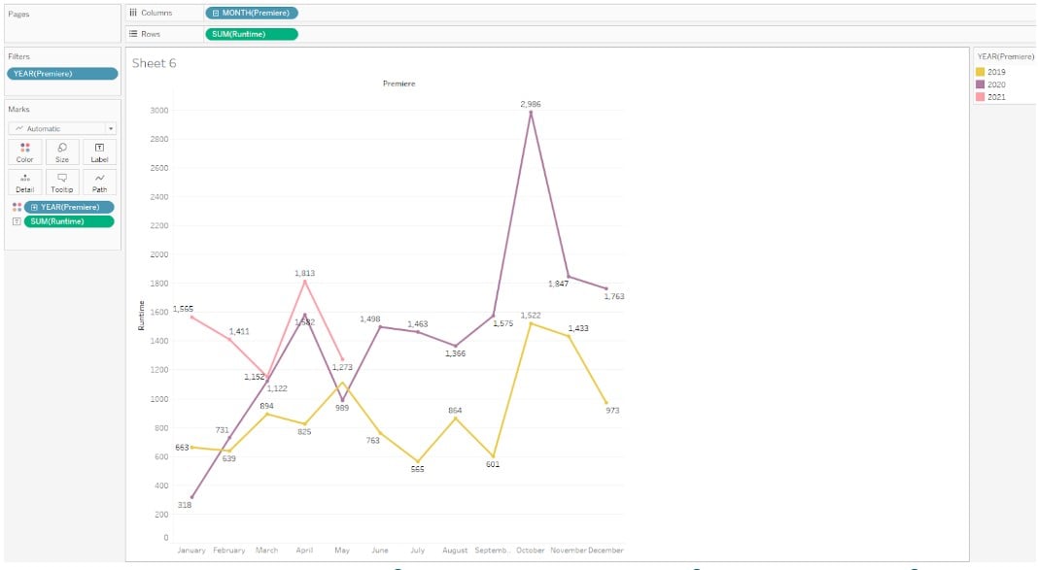The width and height of the screenshot is (1038, 570).
Task: Click the Premiere chart title
Action: 401,84
